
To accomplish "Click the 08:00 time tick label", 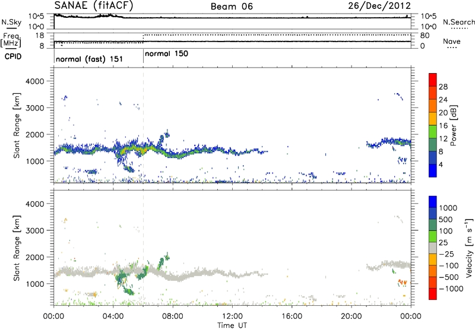I will (172, 317).
